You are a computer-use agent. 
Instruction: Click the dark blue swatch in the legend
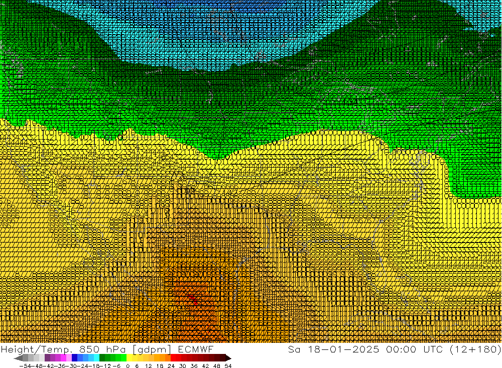tap(74, 358)
